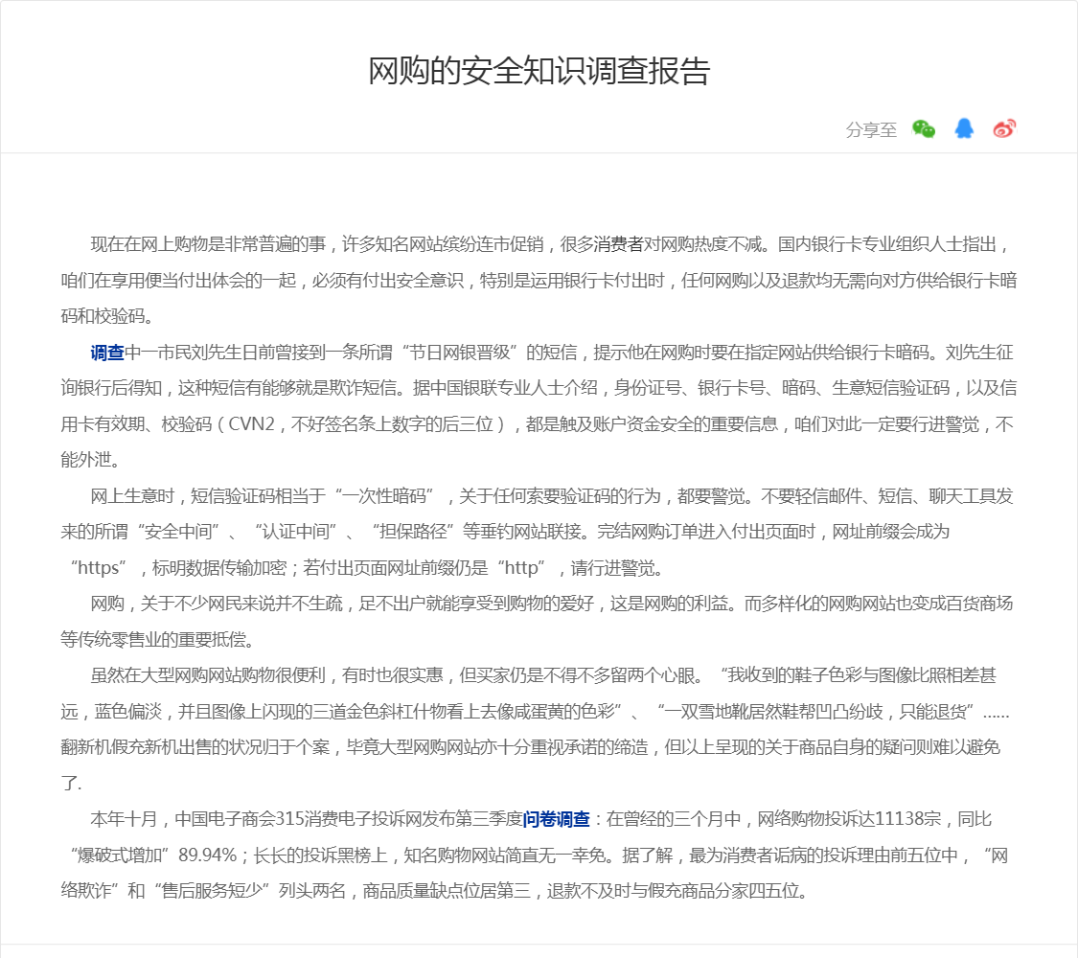Click the text “http” near 请行进警觉
This screenshot has width=1078, height=958.
tap(522, 568)
